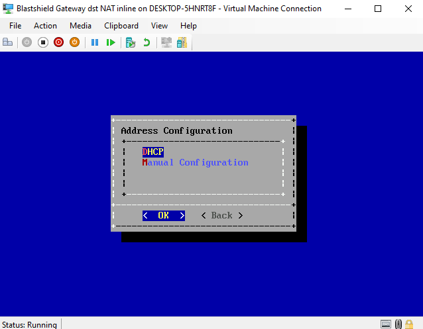Viewport: 423px width, 329px height.
Task: Click the keyboard icon in status bar
Action: 386,324
